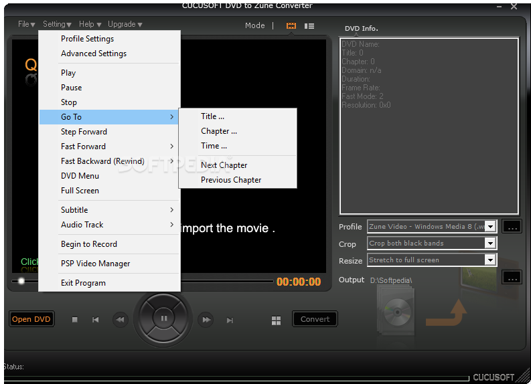Click the DVD Info. panel heading
This screenshot has width=531, height=384.
[362, 28]
